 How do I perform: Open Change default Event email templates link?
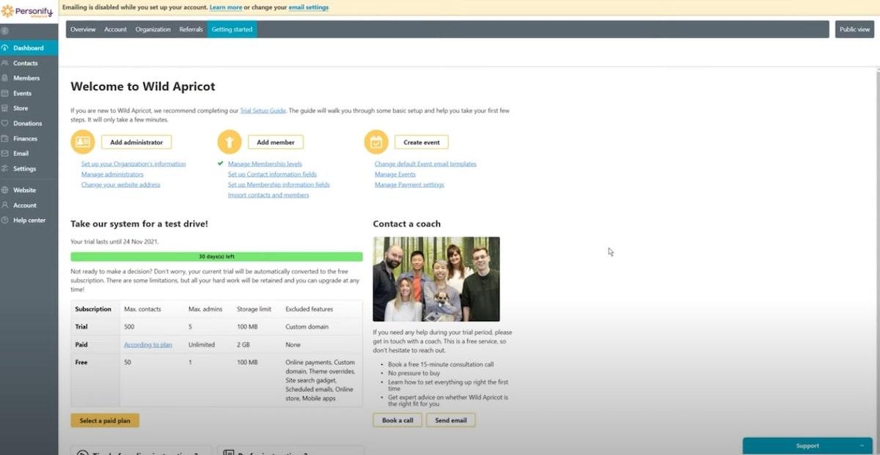425,164
